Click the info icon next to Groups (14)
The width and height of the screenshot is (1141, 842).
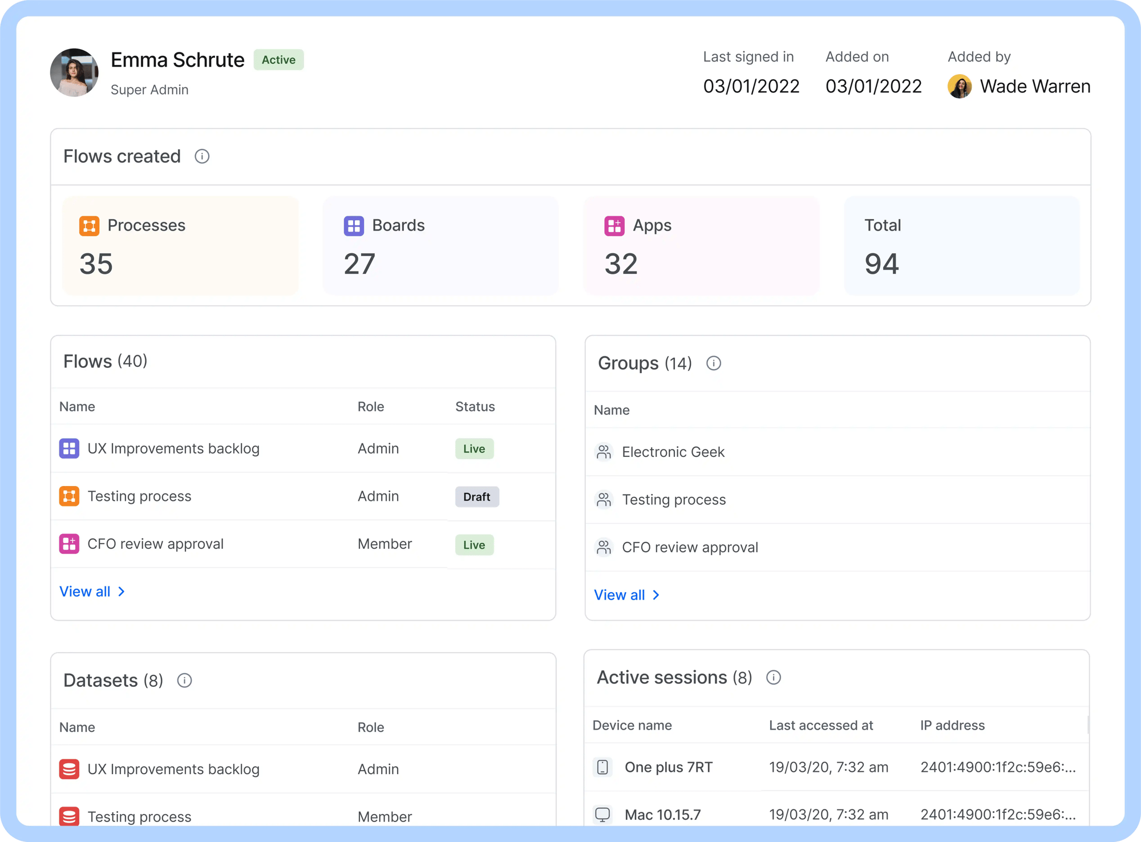(714, 363)
